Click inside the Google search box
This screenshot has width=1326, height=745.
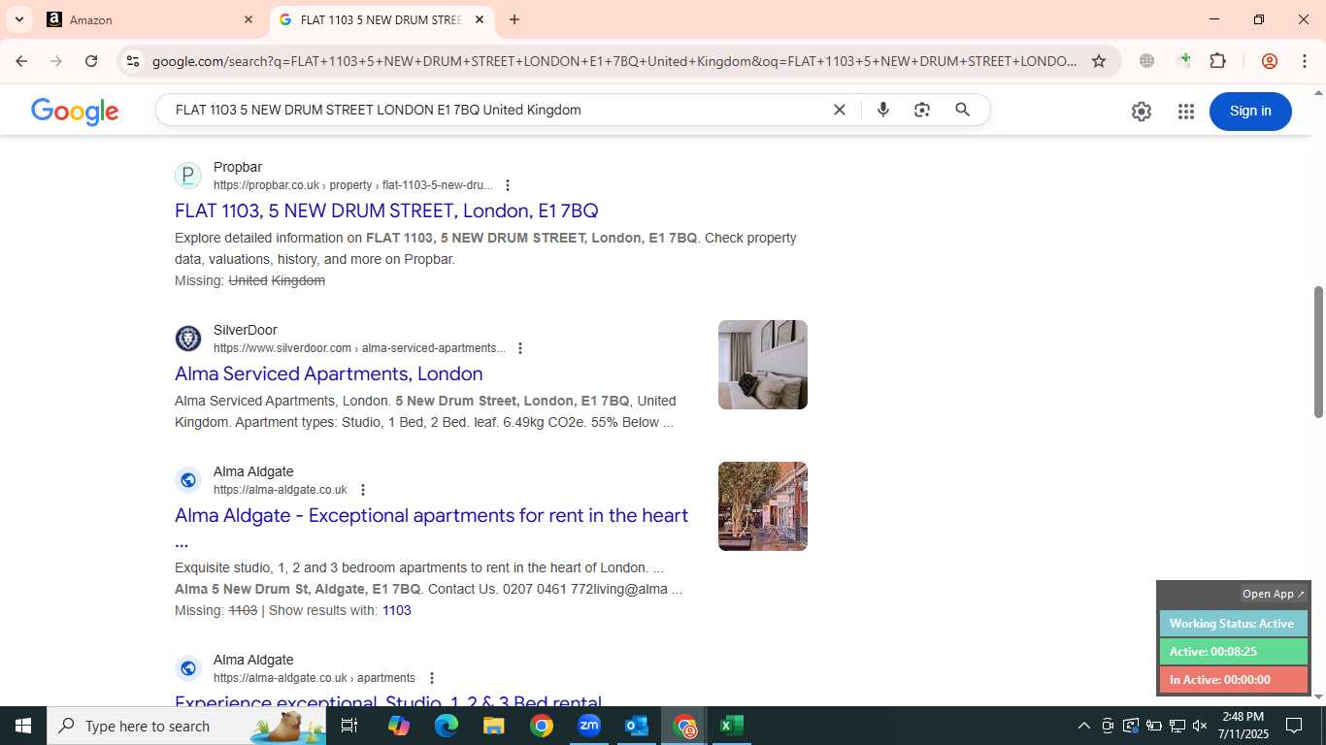pos(495,110)
